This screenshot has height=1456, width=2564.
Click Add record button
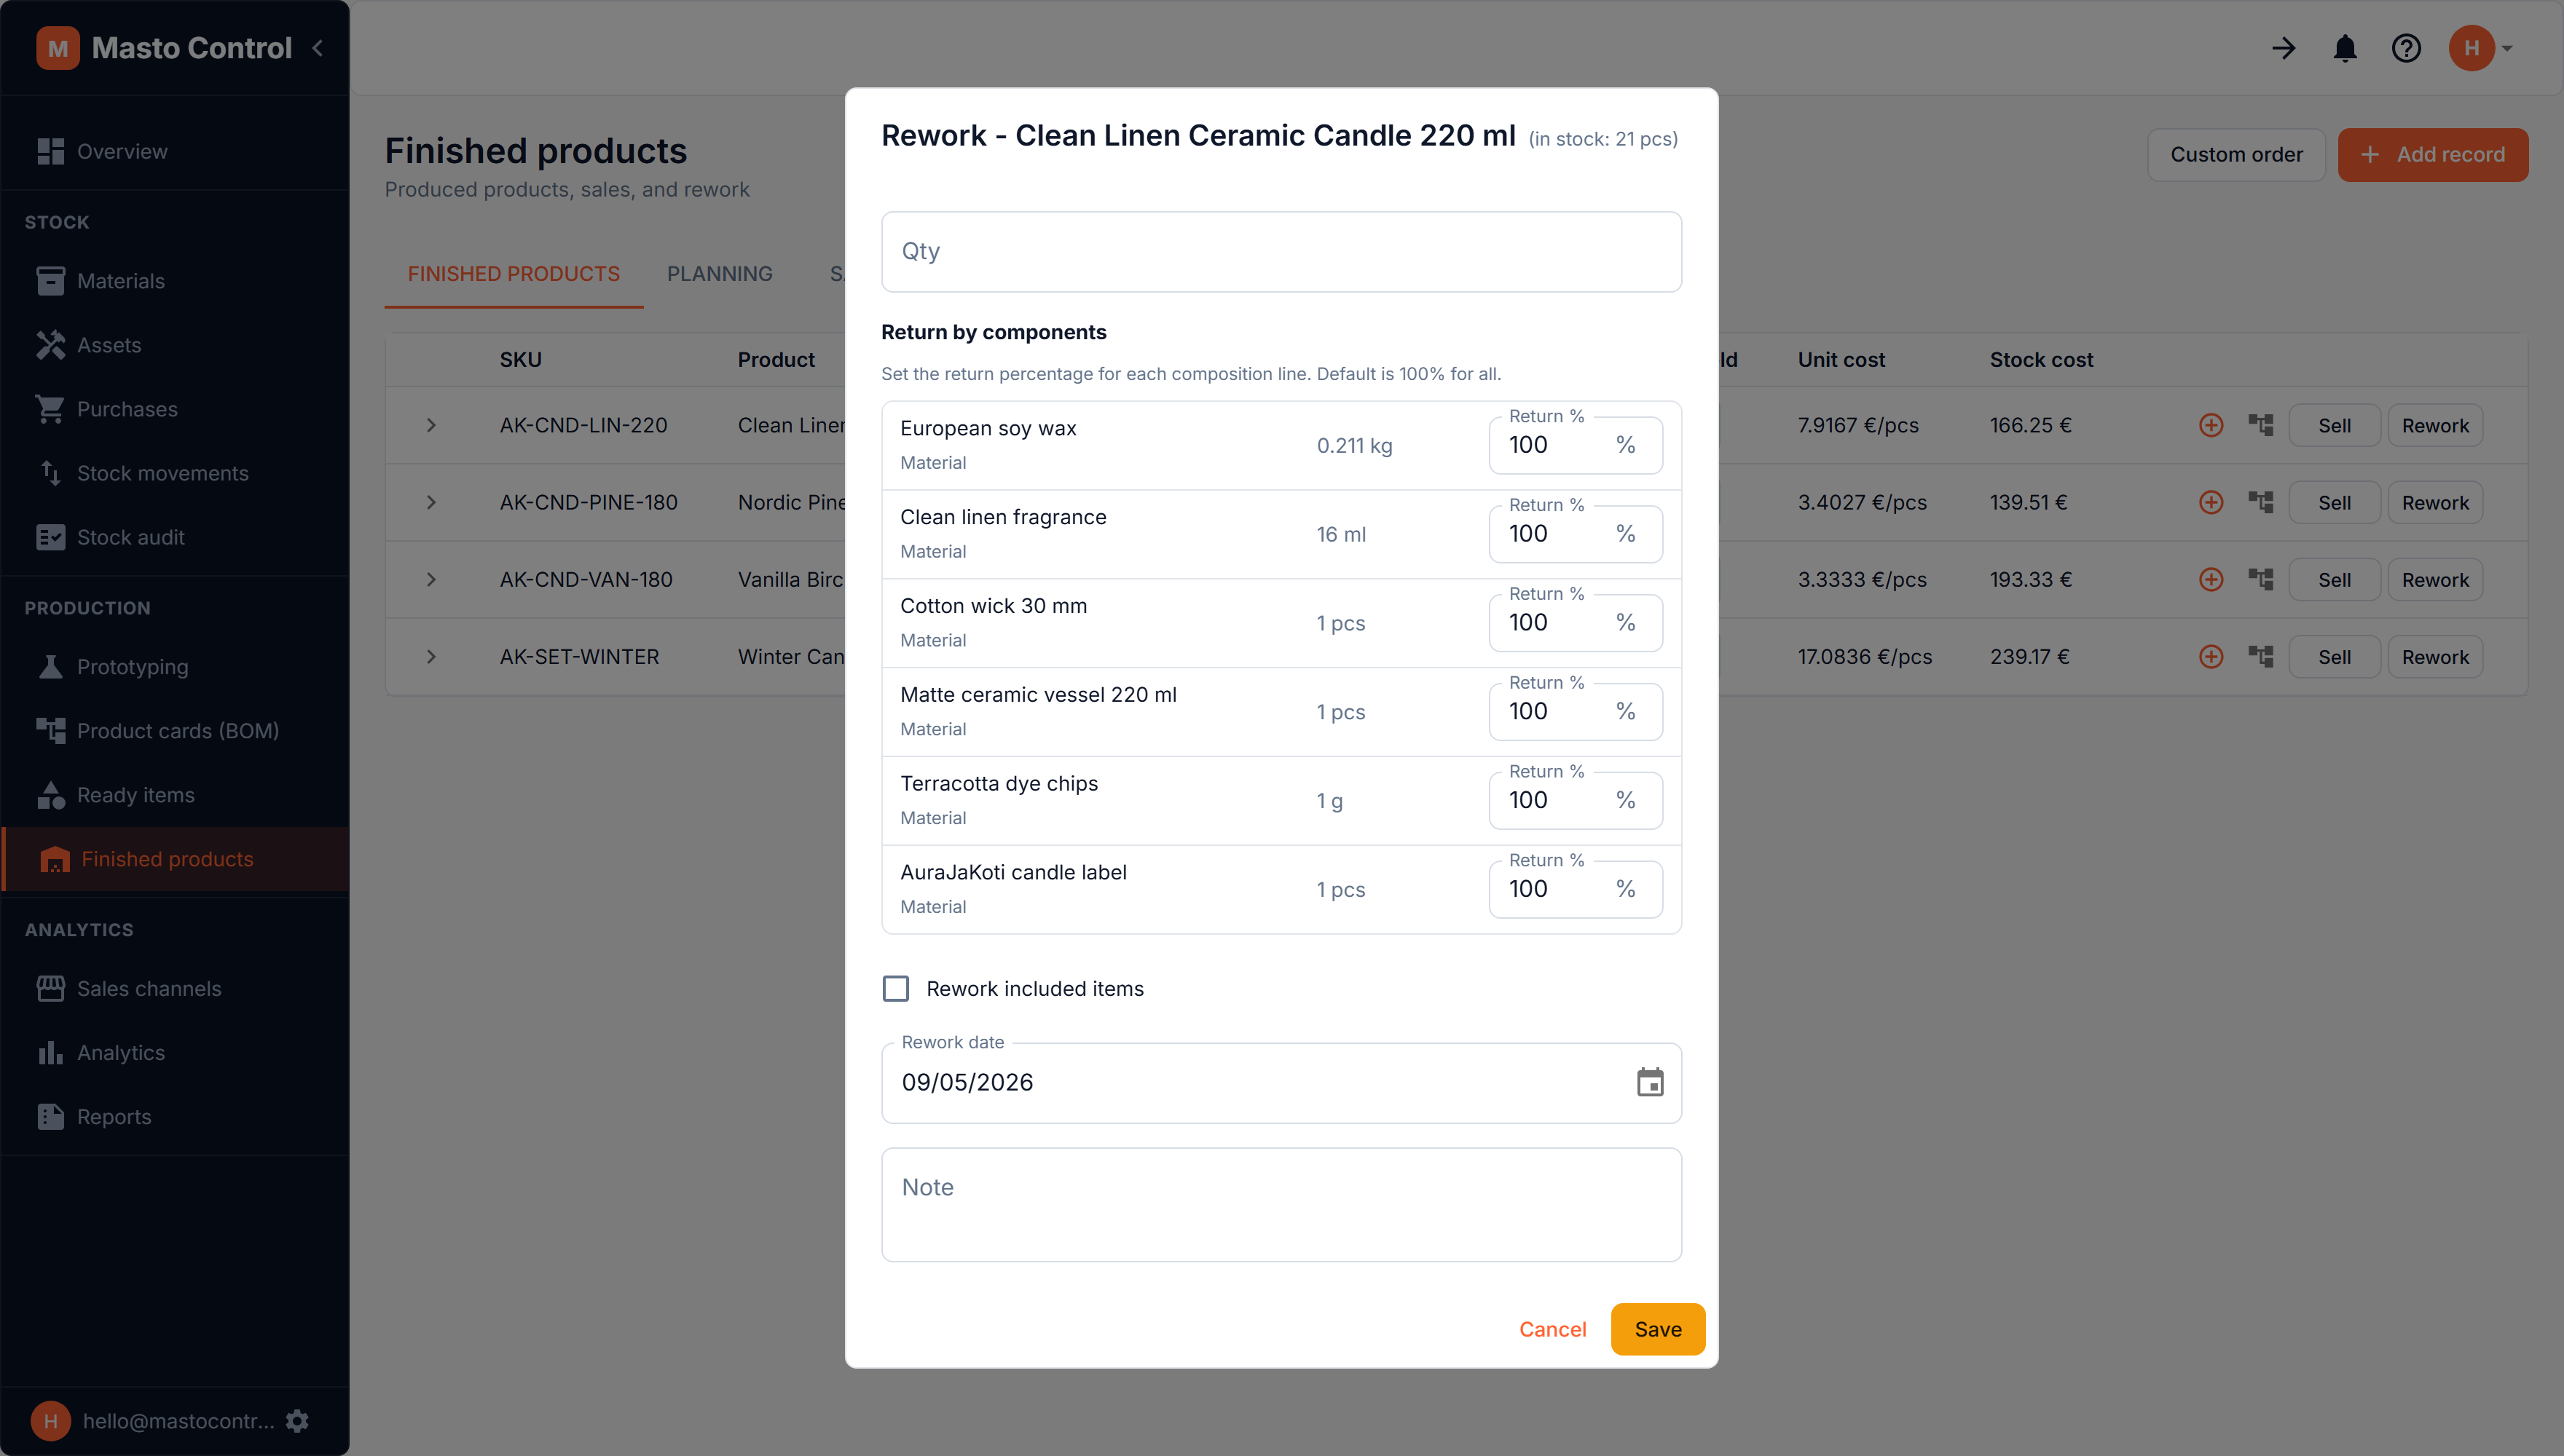click(2432, 154)
